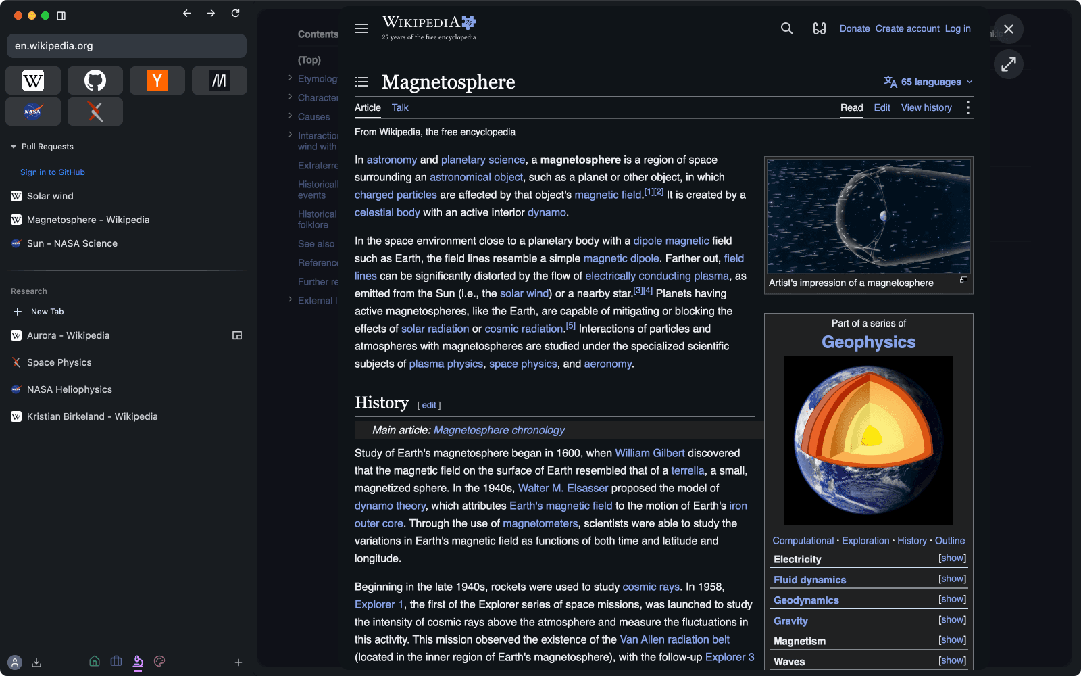Image resolution: width=1081 pixels, height=676 pixels.
Task: Switch to the briefcase Work space
Action: (116, 661)
